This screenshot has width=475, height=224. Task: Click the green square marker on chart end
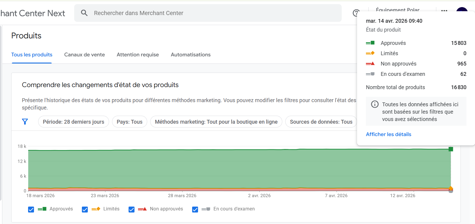[x=450, y=149]
